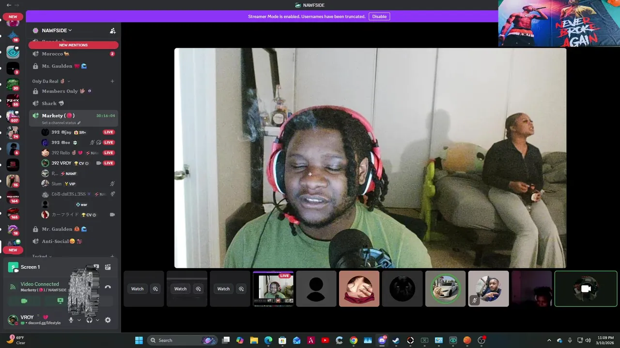Collapse the Only Da Real category
620x348 pixels.
(x=51, y=81)
